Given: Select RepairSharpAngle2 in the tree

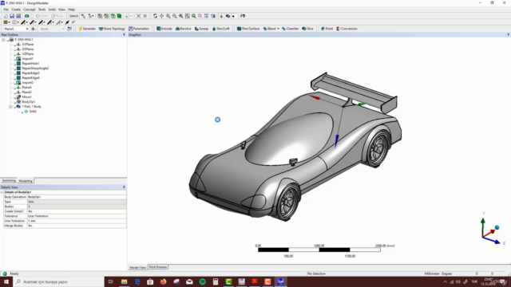Looking at the screenshot, I should pyautogui.click(x=35, y=69).
